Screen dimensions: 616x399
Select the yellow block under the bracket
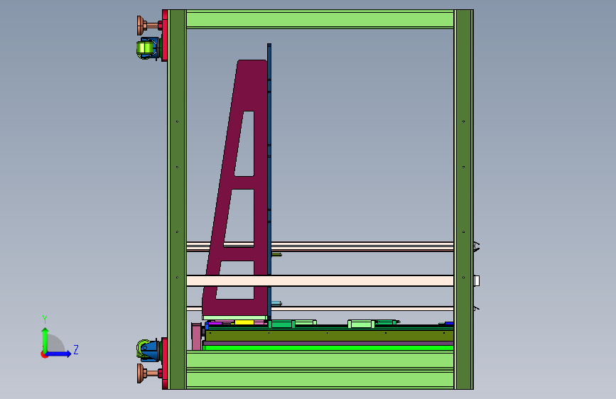pos(244,322)
